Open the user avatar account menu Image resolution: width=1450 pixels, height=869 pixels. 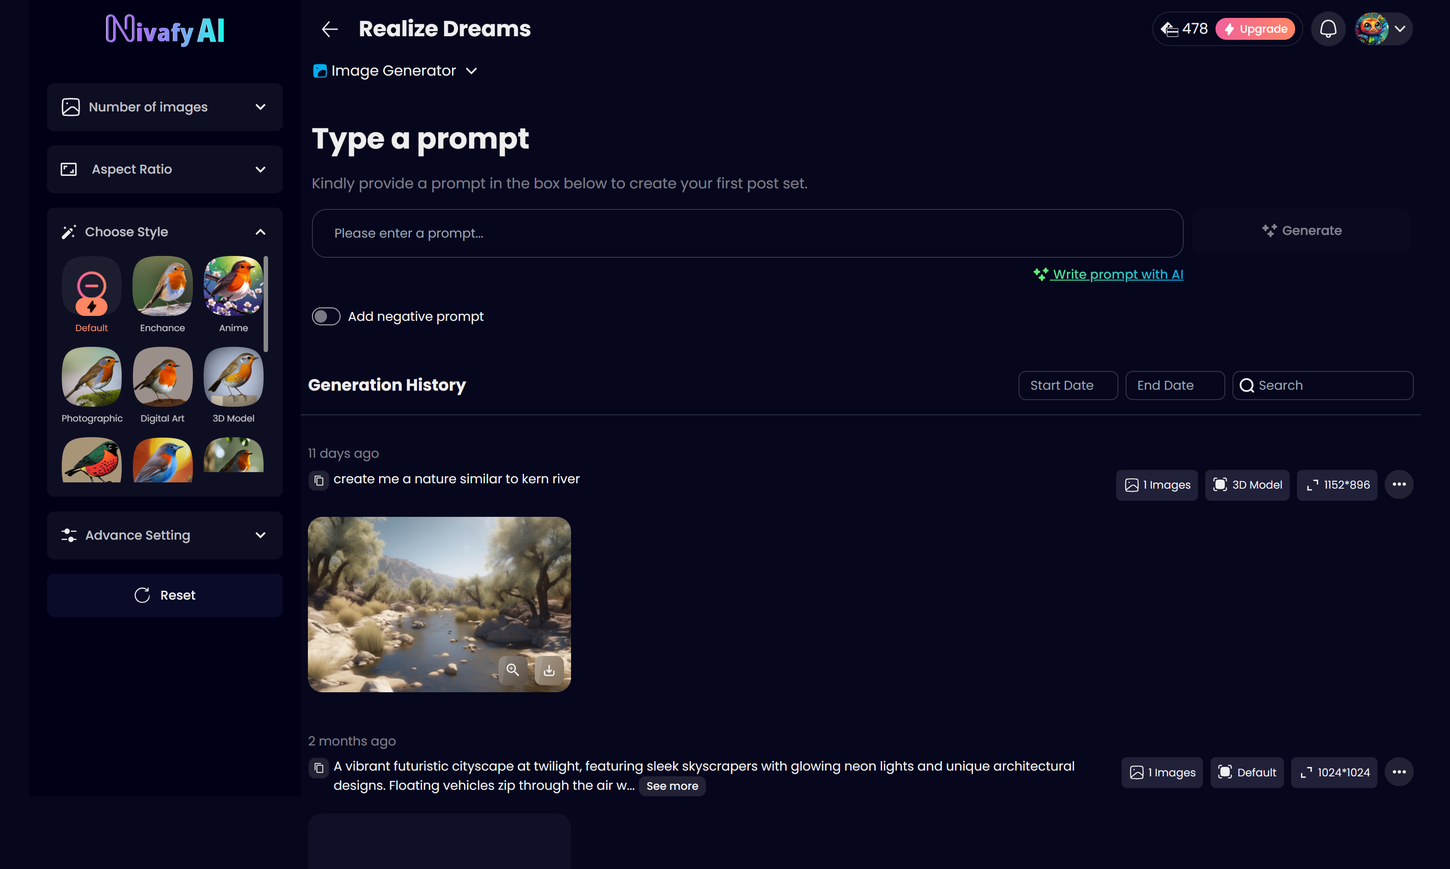point(1383,29)
